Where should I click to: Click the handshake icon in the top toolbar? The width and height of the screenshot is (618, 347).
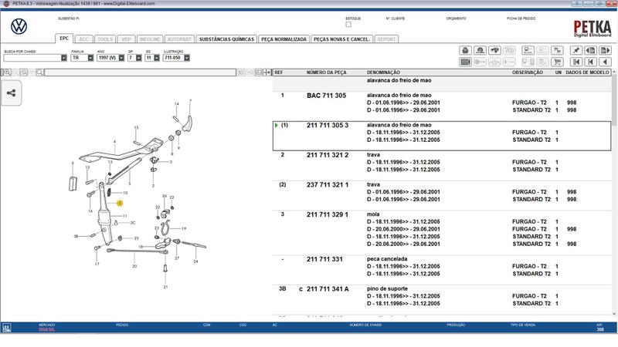494,50
